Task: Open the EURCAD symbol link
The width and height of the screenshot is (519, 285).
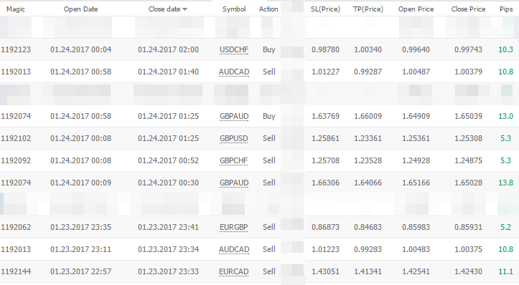Action: tap(234, 271)
